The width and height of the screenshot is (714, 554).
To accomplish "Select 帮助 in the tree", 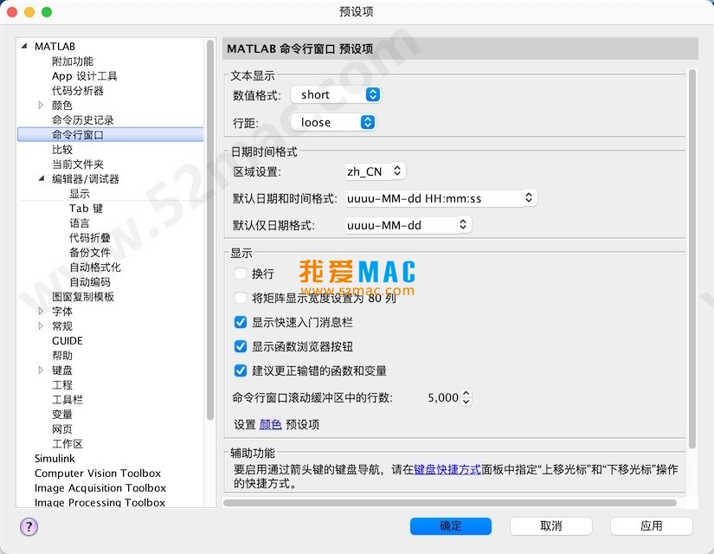I will pyautogui.click(x=62, y=356).
